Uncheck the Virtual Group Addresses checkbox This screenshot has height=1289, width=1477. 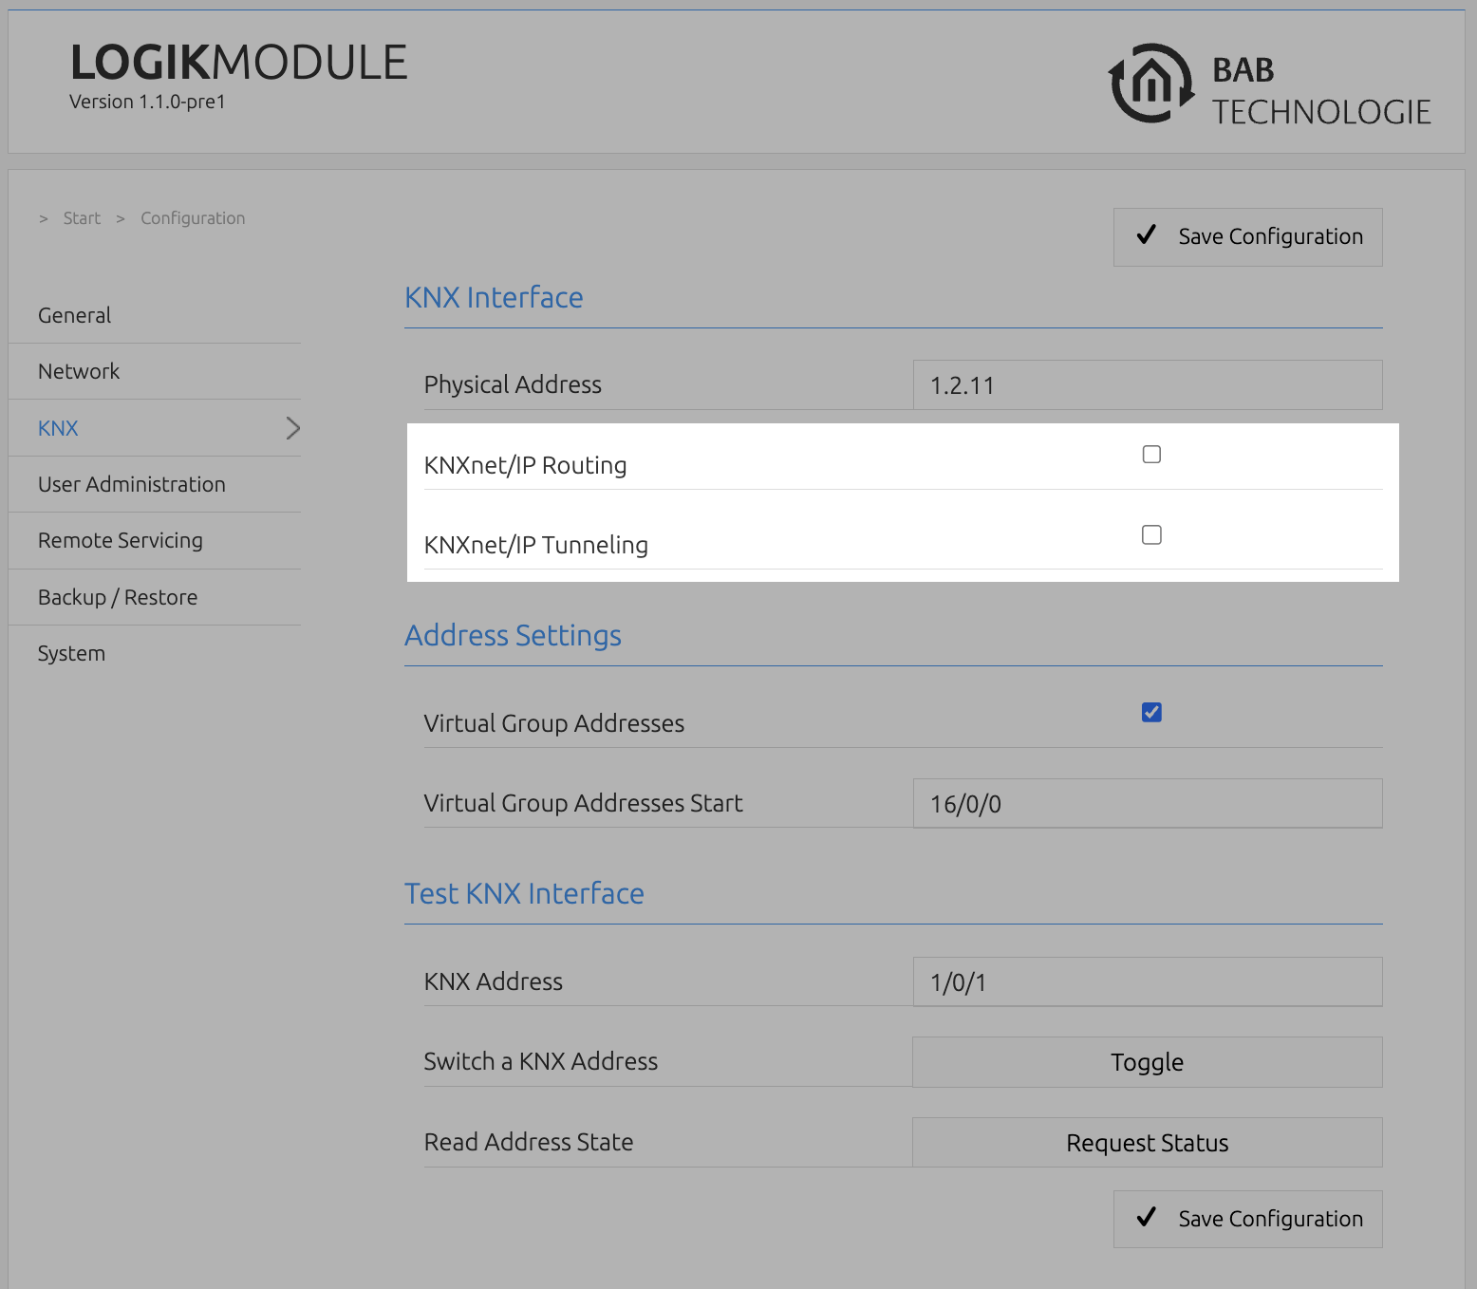pos(1151,713)
